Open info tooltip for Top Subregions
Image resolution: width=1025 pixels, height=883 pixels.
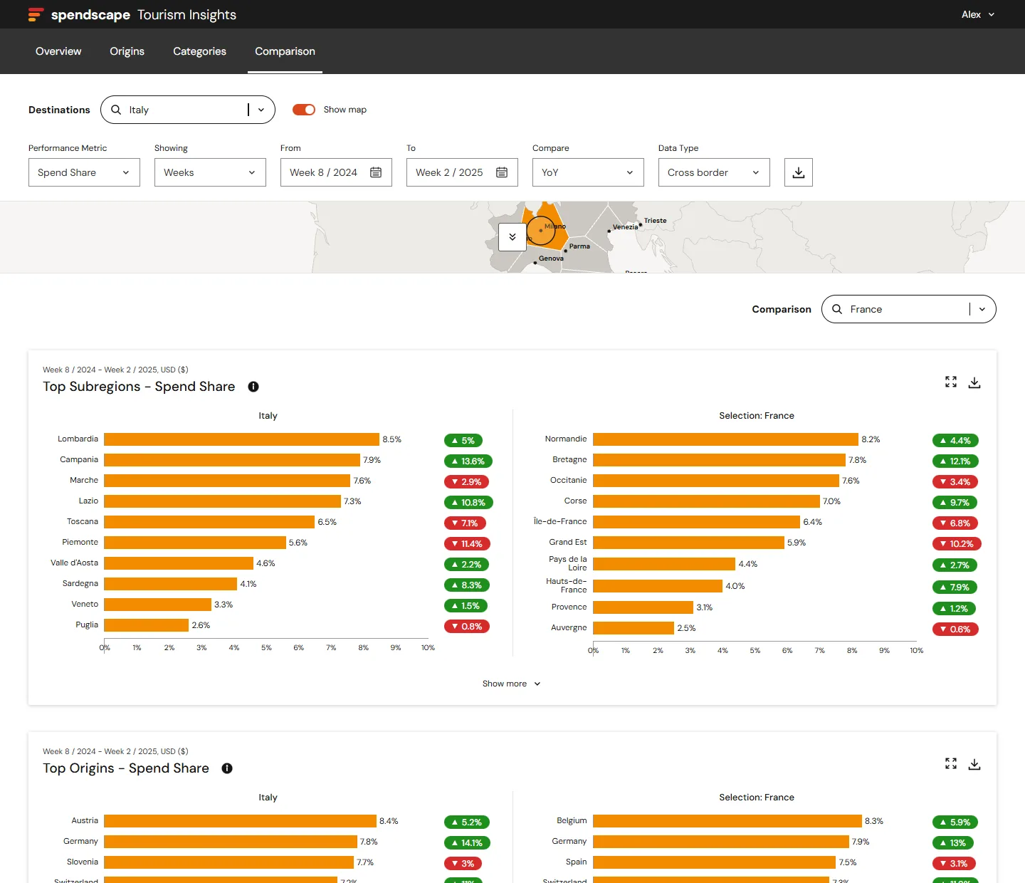(x=253, y=387)
